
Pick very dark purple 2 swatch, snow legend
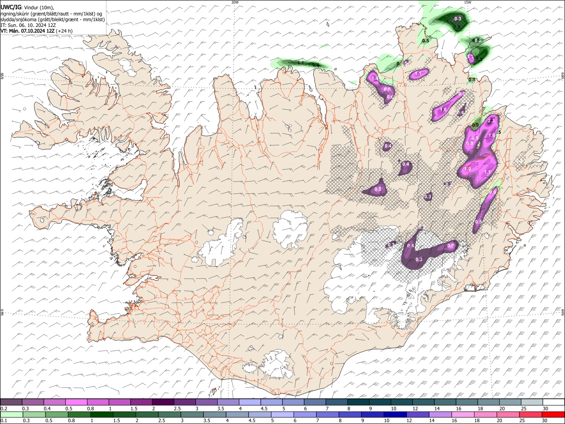[162, 402]
